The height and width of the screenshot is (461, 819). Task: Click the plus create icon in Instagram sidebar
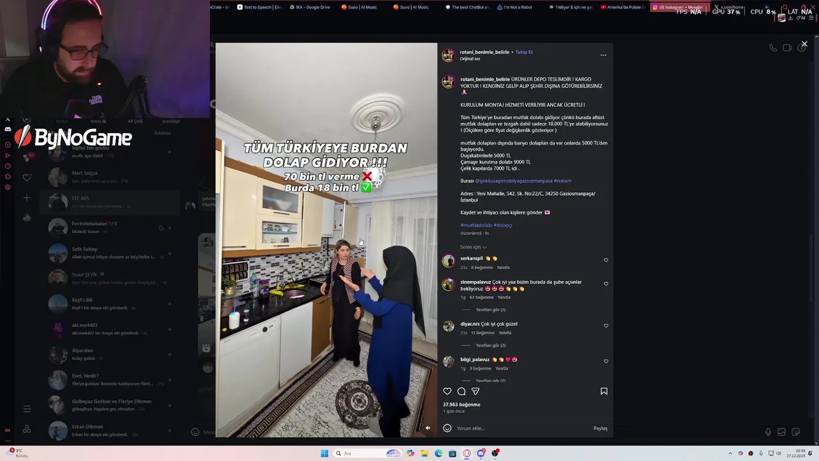point(27,198)
